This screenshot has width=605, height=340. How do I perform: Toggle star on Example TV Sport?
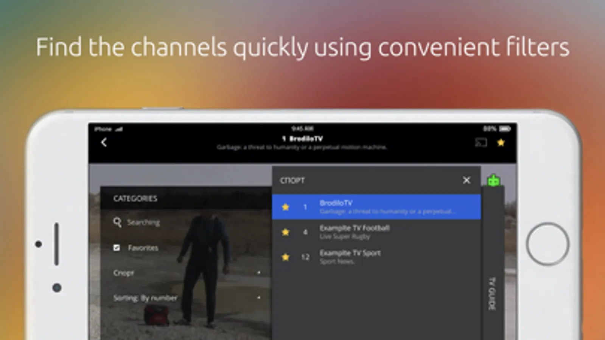point(286,257)
